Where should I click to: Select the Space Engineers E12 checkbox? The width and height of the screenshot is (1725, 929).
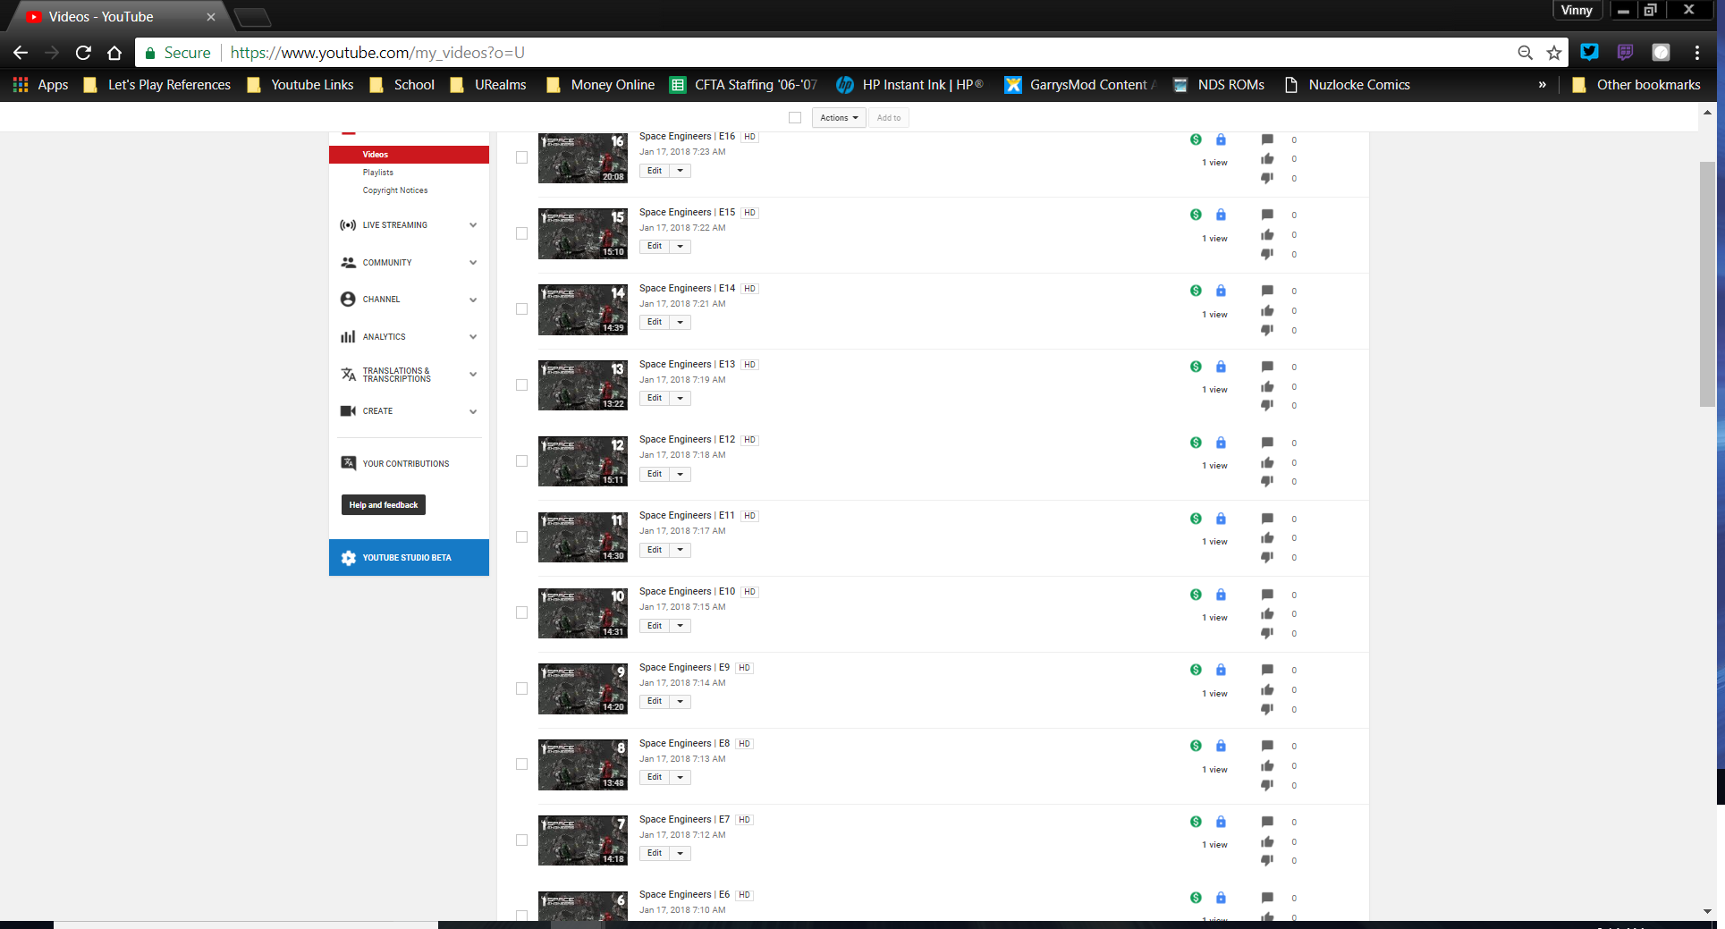521,461
